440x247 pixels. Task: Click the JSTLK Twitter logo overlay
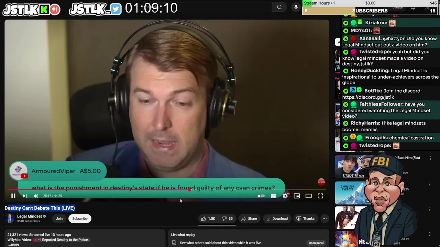pyautogui.click(x=95, y=9)
